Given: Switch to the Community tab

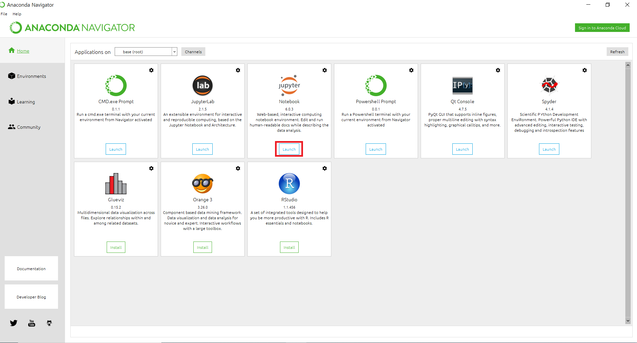Looking at the screenshot, I should (x=24, y=127).
